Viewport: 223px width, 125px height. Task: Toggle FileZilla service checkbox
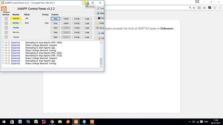pyautogui.click(x=6, y=28)
